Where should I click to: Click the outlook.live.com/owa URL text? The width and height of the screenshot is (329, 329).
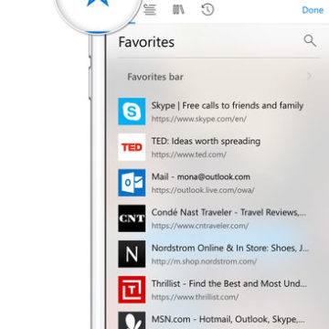(203, 190)
